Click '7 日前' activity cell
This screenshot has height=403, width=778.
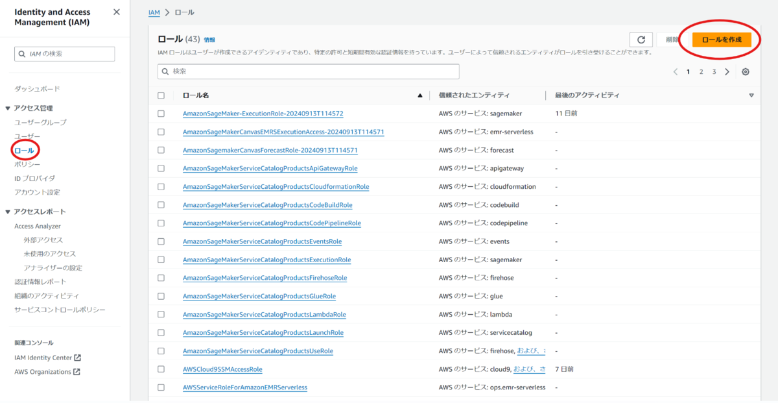564,369
